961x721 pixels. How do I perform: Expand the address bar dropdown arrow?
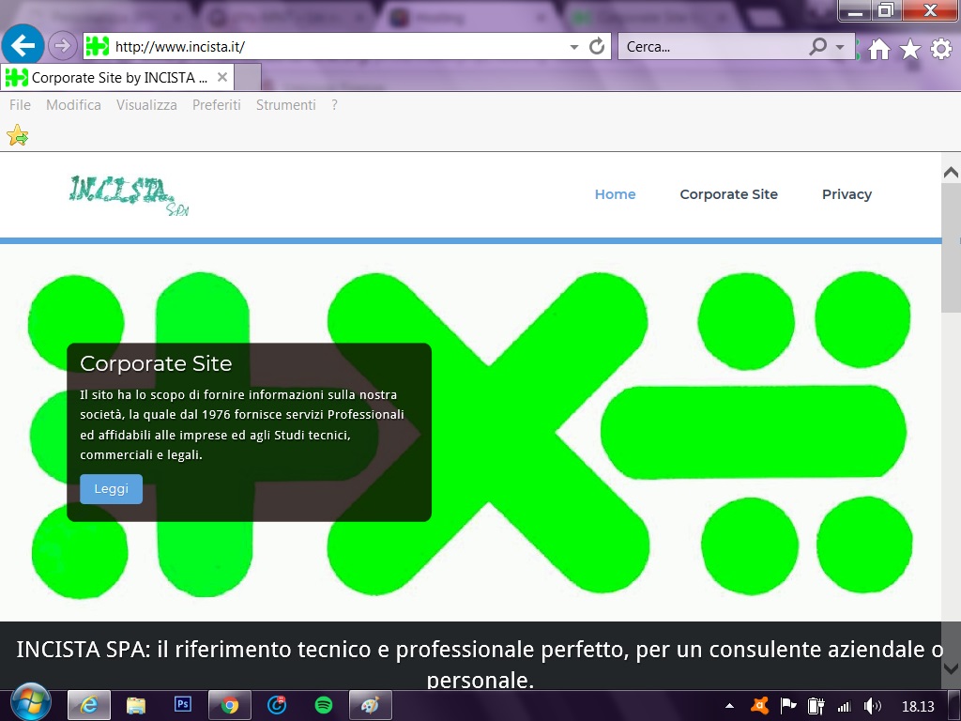[x=573, y=47]
